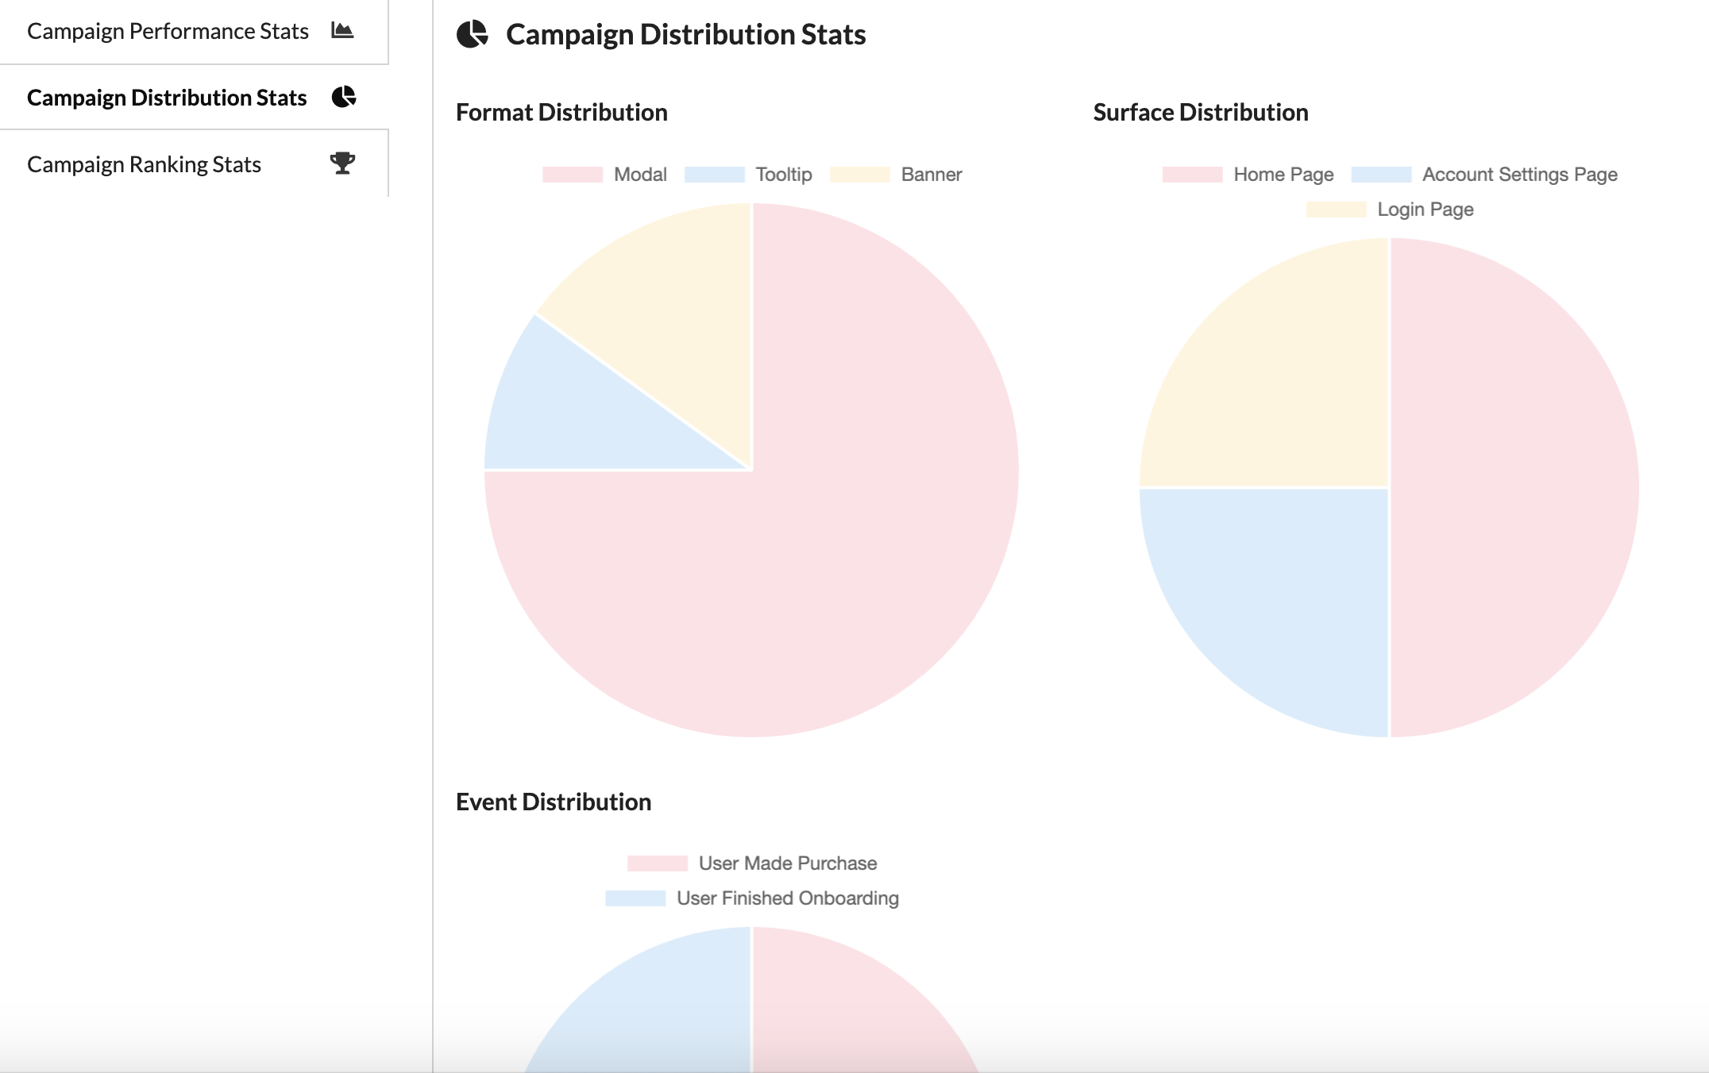Select Campaign Ranking Stats tab

coord(144,164)
